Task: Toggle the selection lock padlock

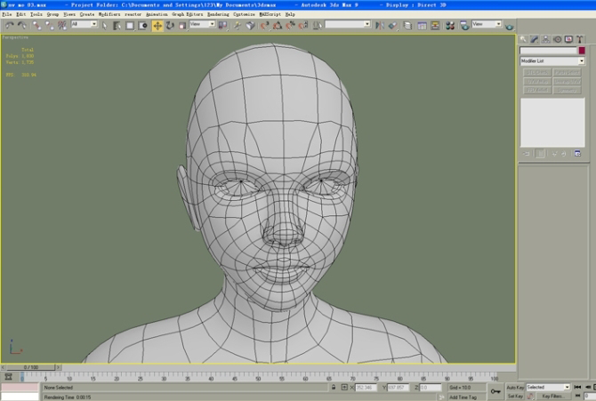Action: [334, 388]
